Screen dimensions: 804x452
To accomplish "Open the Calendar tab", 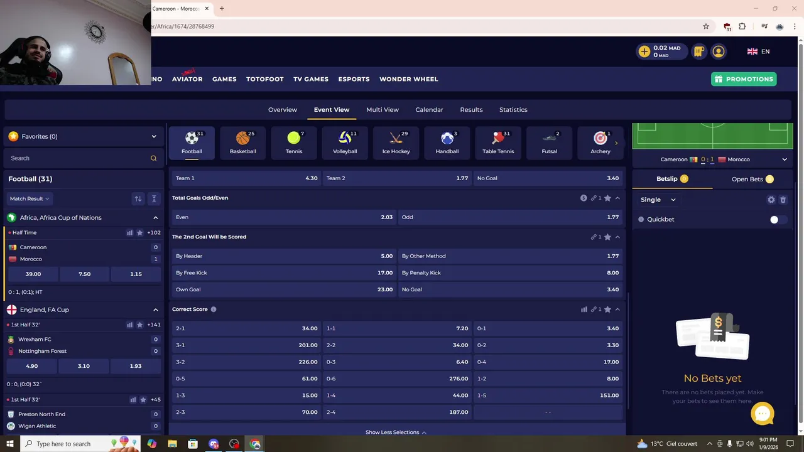I will [429, 109].
